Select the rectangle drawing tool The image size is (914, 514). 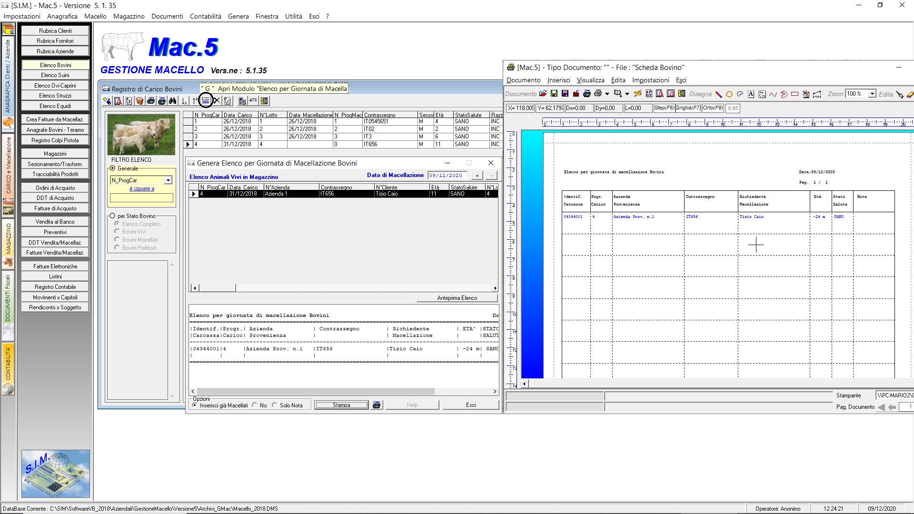pyautogui.click(x=795, y=94)
